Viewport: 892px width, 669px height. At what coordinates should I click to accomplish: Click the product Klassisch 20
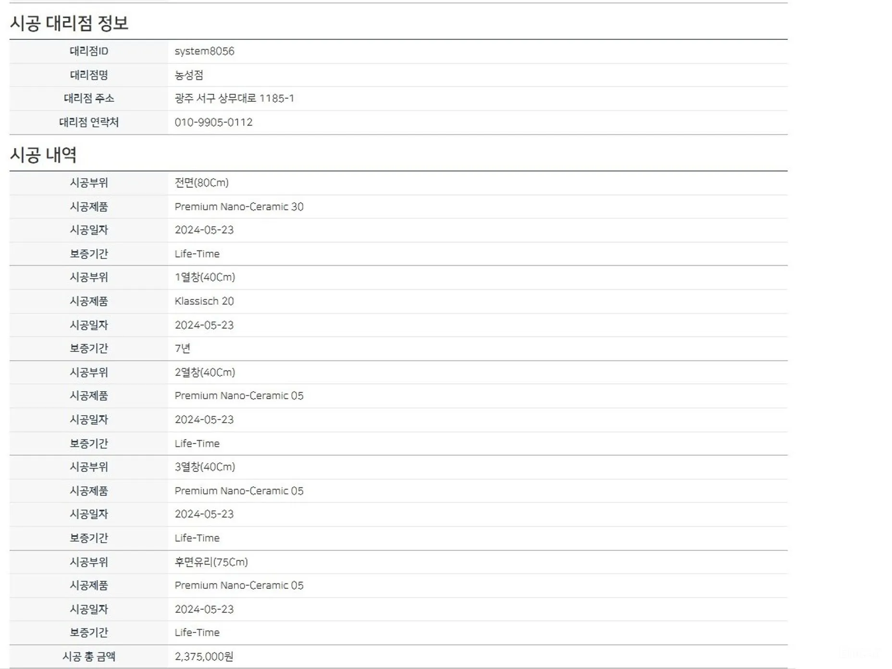coord(204,301)
